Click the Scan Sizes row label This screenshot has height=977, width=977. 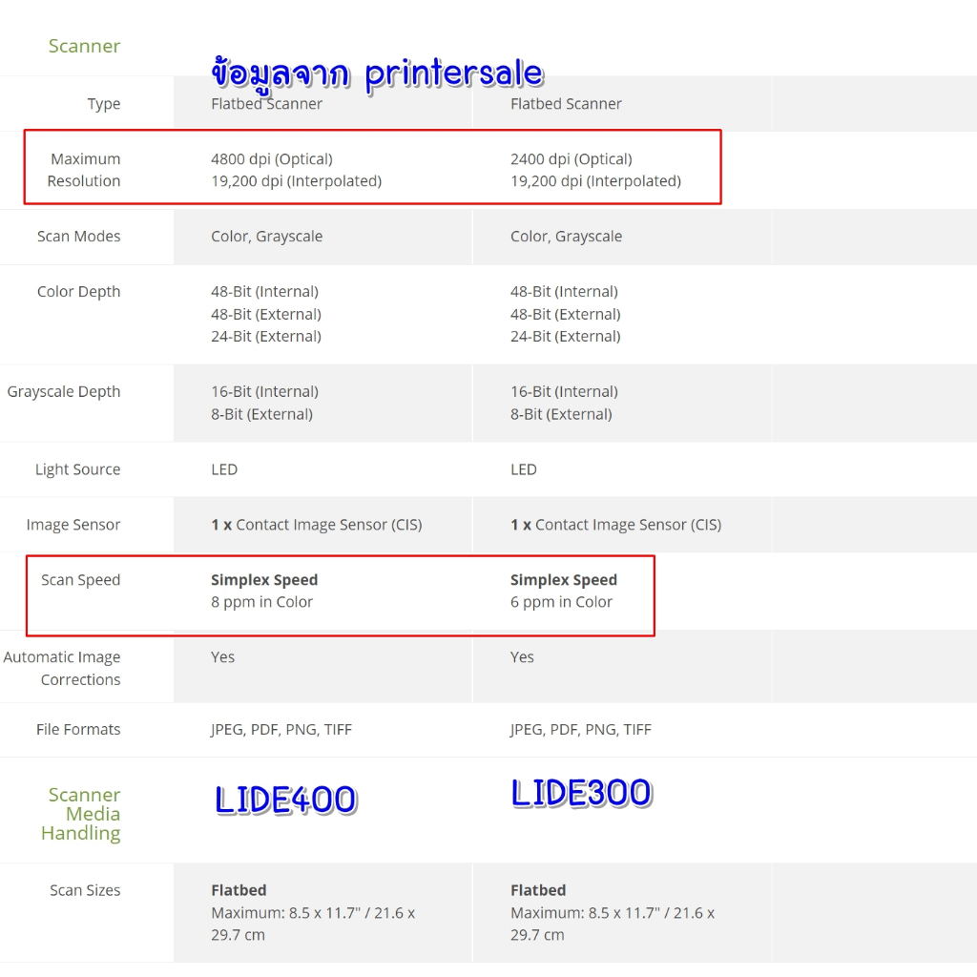[85, 890]
